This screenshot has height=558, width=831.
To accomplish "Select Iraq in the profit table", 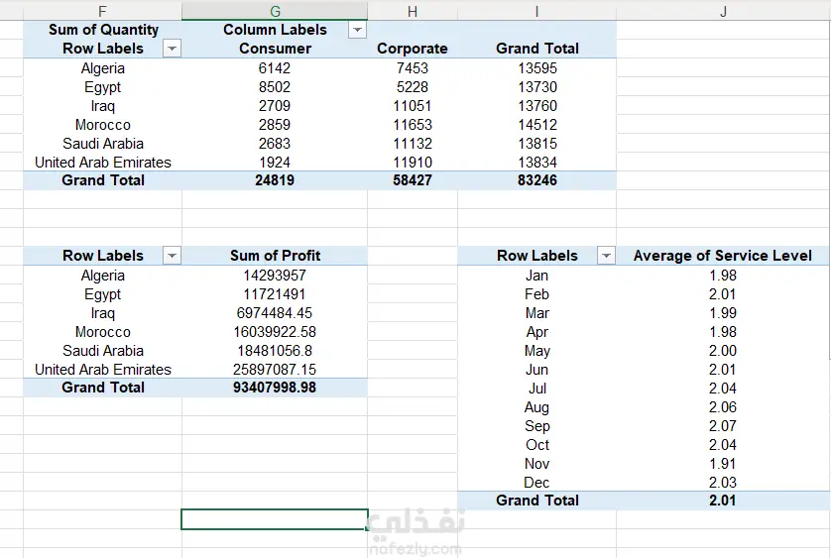I will coord(103,313).
